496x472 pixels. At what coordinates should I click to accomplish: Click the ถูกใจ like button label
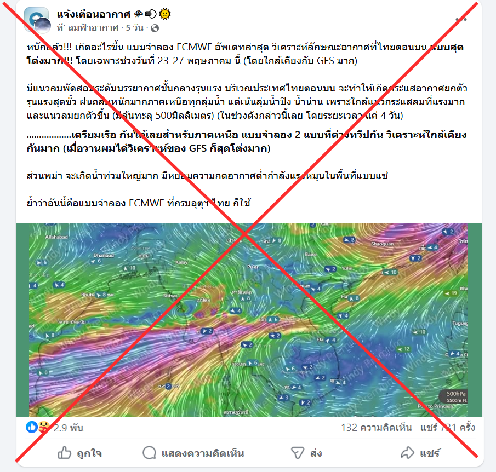[89, 453]
